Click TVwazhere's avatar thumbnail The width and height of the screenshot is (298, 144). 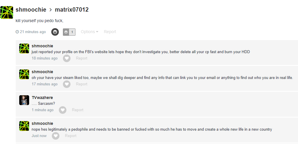click(x=24, y=100)
